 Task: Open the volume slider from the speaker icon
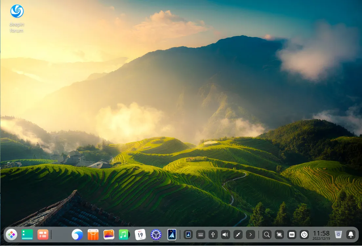pos(226,235)
